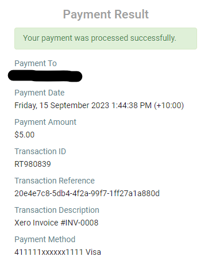Click the Payment Result heading
The height and width of the screenshot is (260, 208).
(106, 14)
